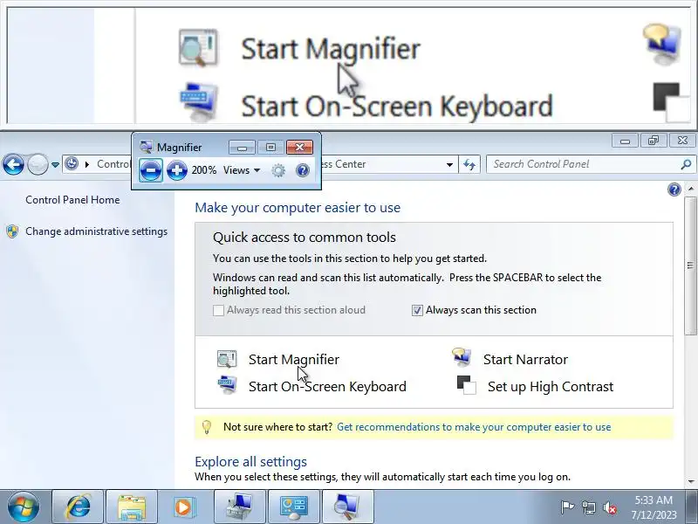Open Magnifier options gear icon
The height and width of the screenshot is (524, 698).
[278, 170]
